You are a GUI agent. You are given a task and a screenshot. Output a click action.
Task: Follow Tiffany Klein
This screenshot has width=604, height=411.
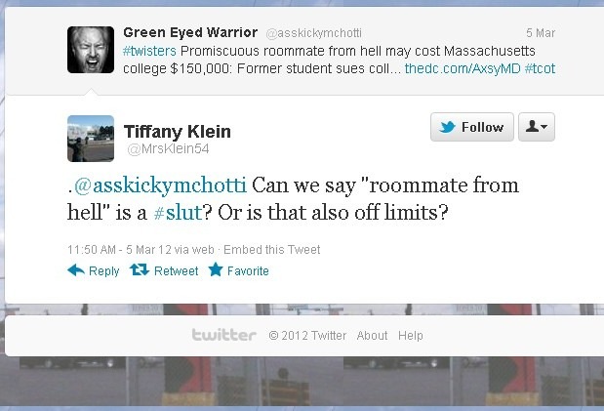pyautogui.click(x=472, y=127)
